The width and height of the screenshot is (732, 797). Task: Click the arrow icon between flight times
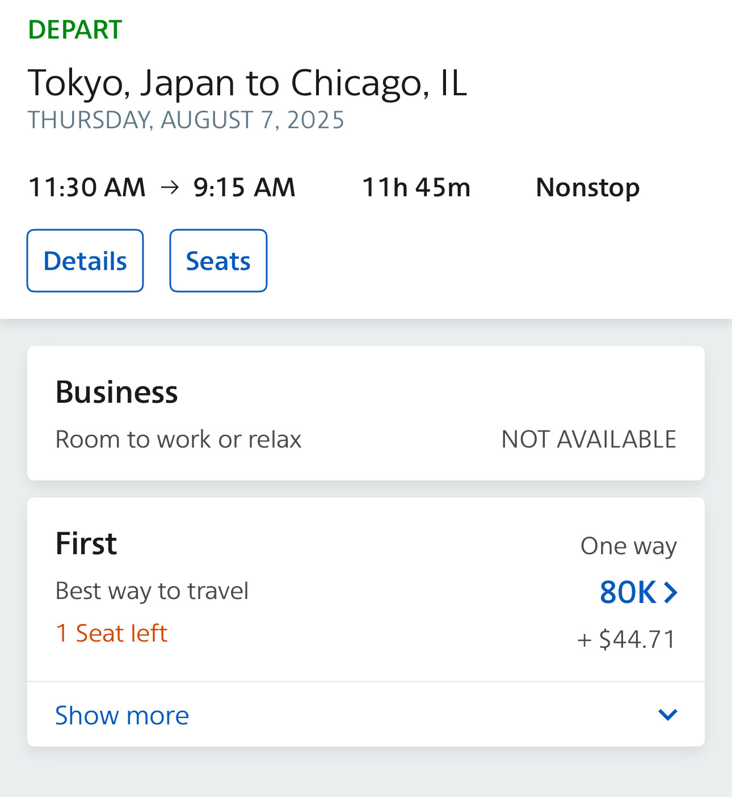[x=170, y=188]
